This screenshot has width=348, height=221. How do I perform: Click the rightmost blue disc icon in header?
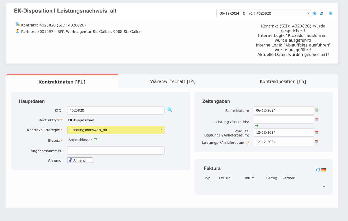tap(330, 13)
